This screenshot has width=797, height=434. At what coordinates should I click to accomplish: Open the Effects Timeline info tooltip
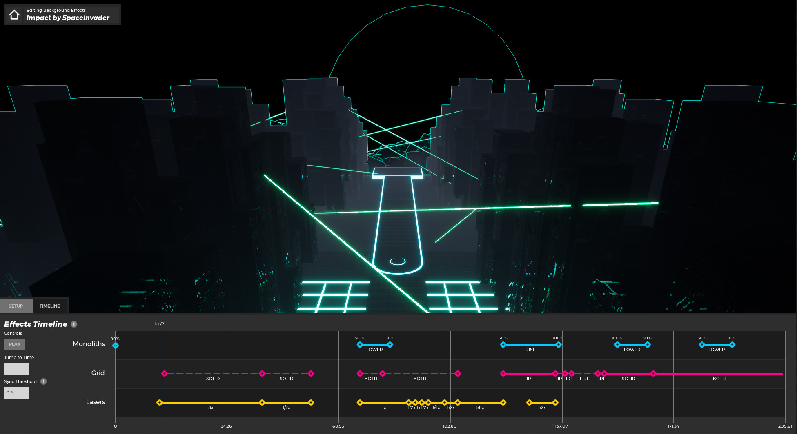point(74,324)
